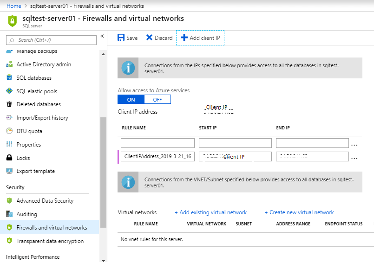This screenshot has height=262, width=374.
Task: Click Add existing virtual network link
Action: click(x=211, y=212)
